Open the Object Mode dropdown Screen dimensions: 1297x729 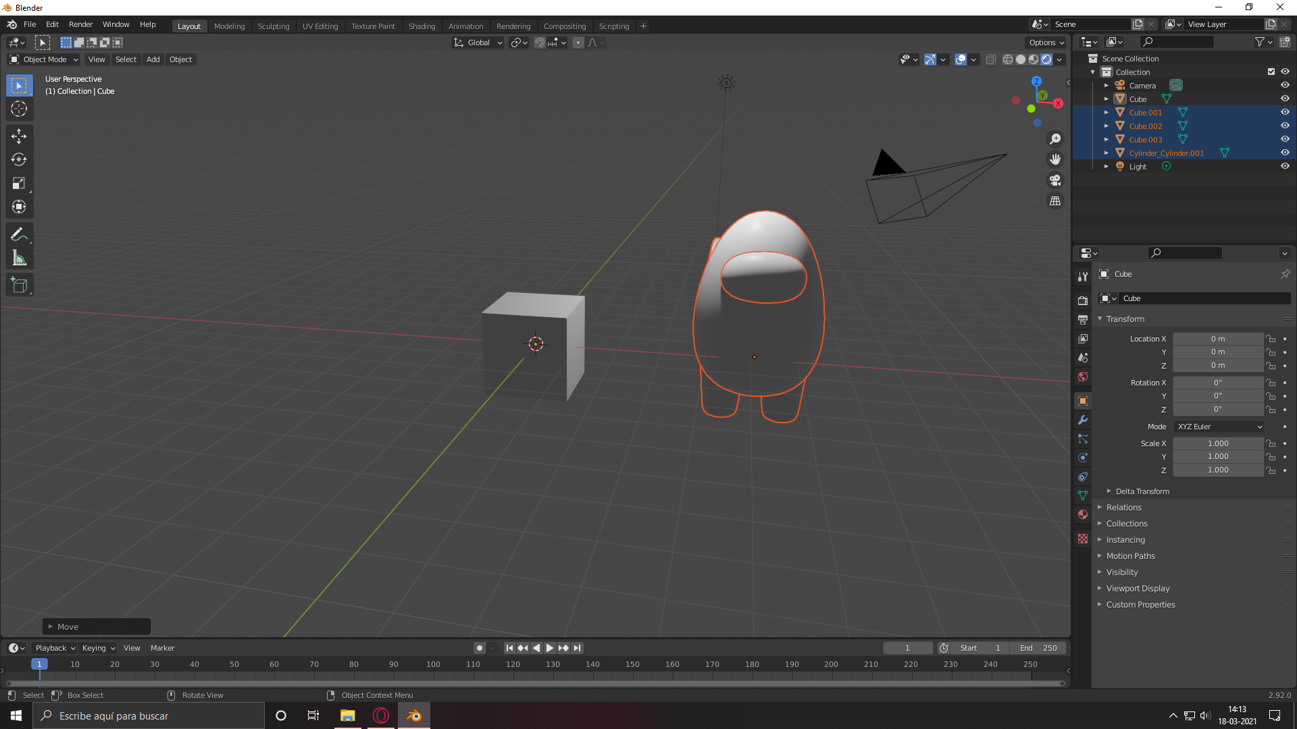[x=44, y=59]
